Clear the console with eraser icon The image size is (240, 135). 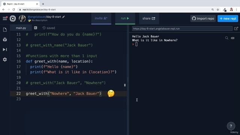point(232,38)
